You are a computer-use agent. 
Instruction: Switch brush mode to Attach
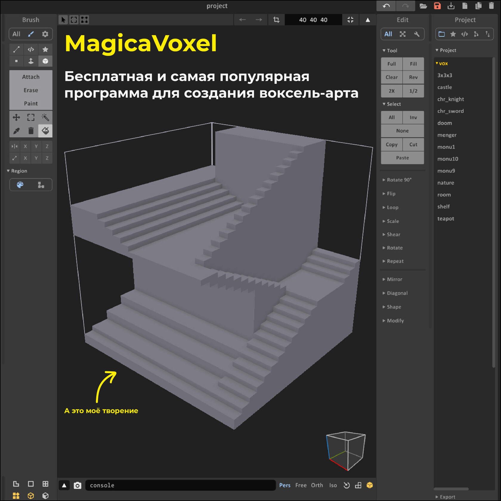[31, 77]
